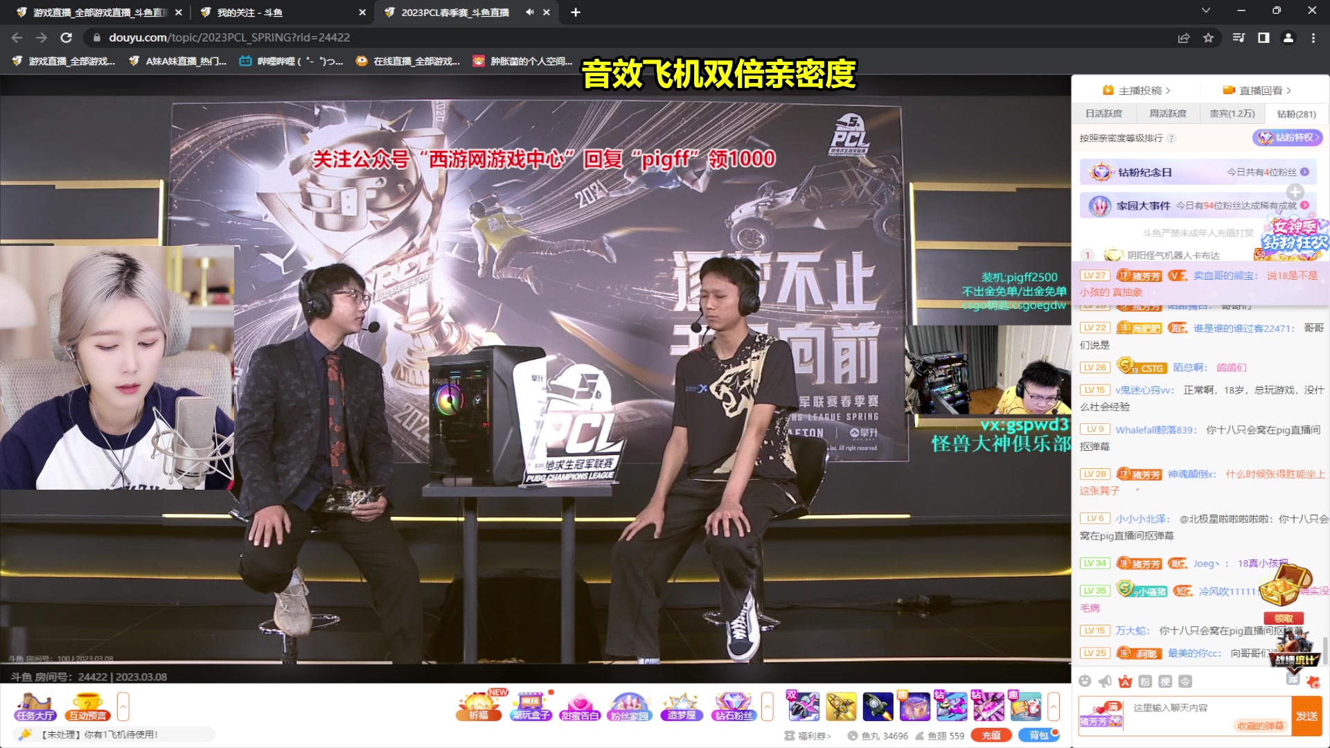The image size is (1330, 748).
Task: Claim the treasure chest 领取 button
Action: (x=1284, y=618)
